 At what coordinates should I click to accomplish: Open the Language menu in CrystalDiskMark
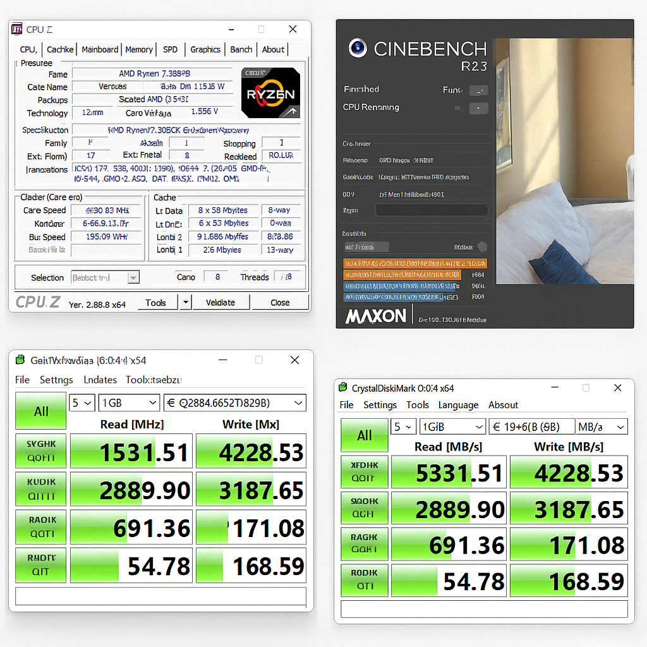[x=458, y=405]
